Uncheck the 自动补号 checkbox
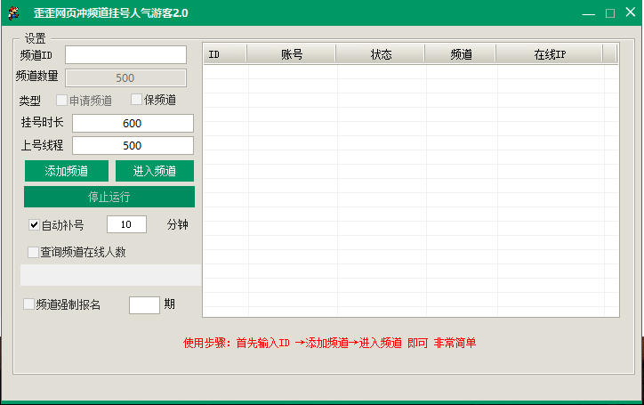The width and height of the screenshot is (644, 405). coord(34,225)
